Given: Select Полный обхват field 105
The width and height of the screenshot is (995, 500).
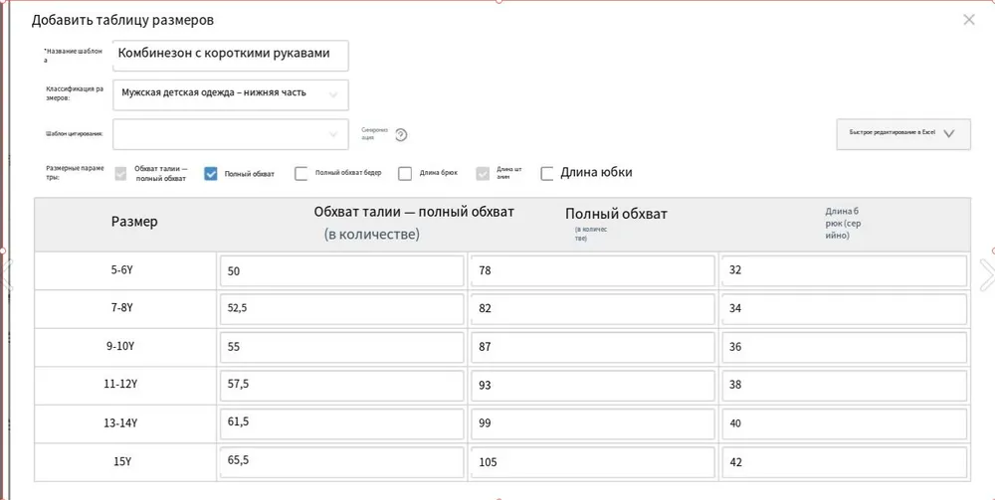Looking at the screenshot, I should [593, 462].
